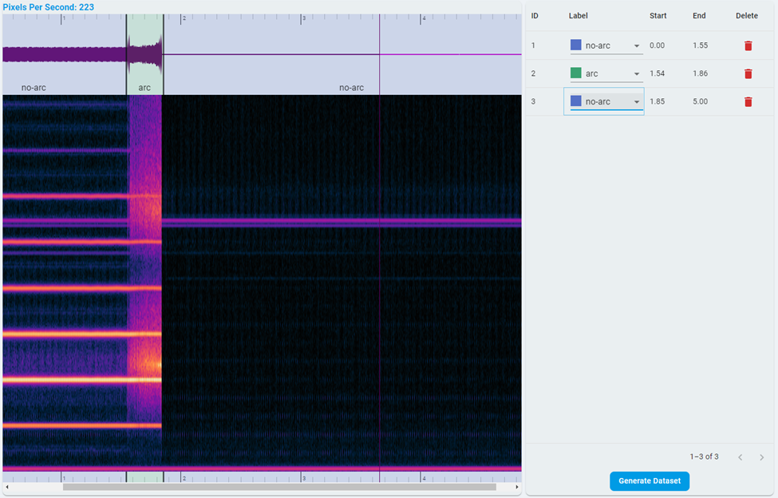Go to next page of segments table
The height and width of the screenshot is (498, 778).
coord(761,457)
